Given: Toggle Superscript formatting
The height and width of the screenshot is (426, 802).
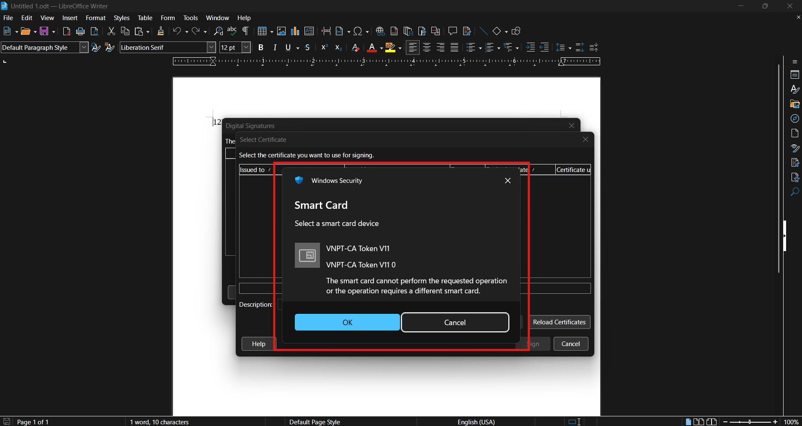Looking at the screenshot, I should (324, 48).
